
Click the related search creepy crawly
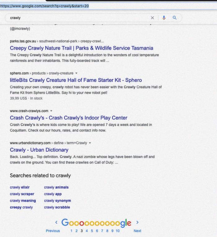pos(21,207)
